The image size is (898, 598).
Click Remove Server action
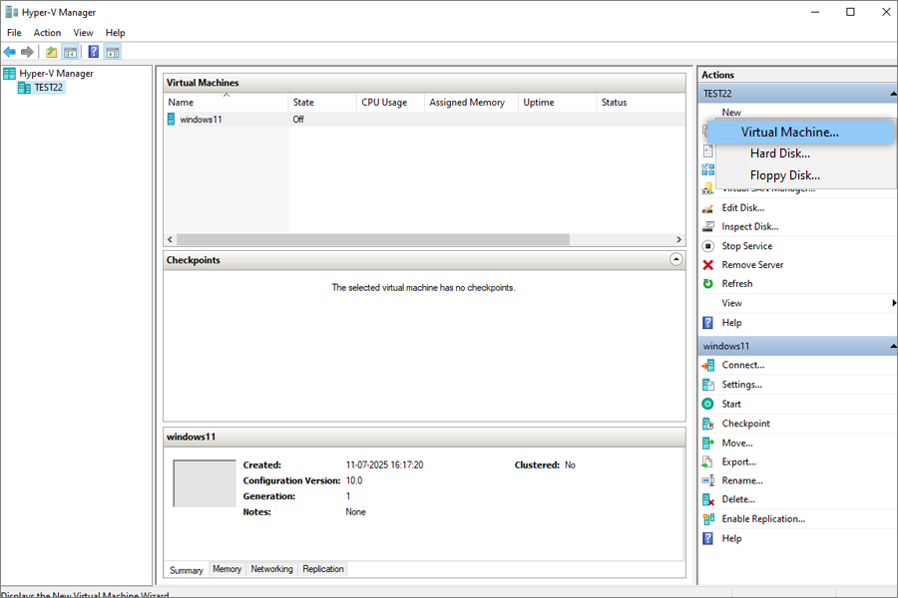[752, 265]
